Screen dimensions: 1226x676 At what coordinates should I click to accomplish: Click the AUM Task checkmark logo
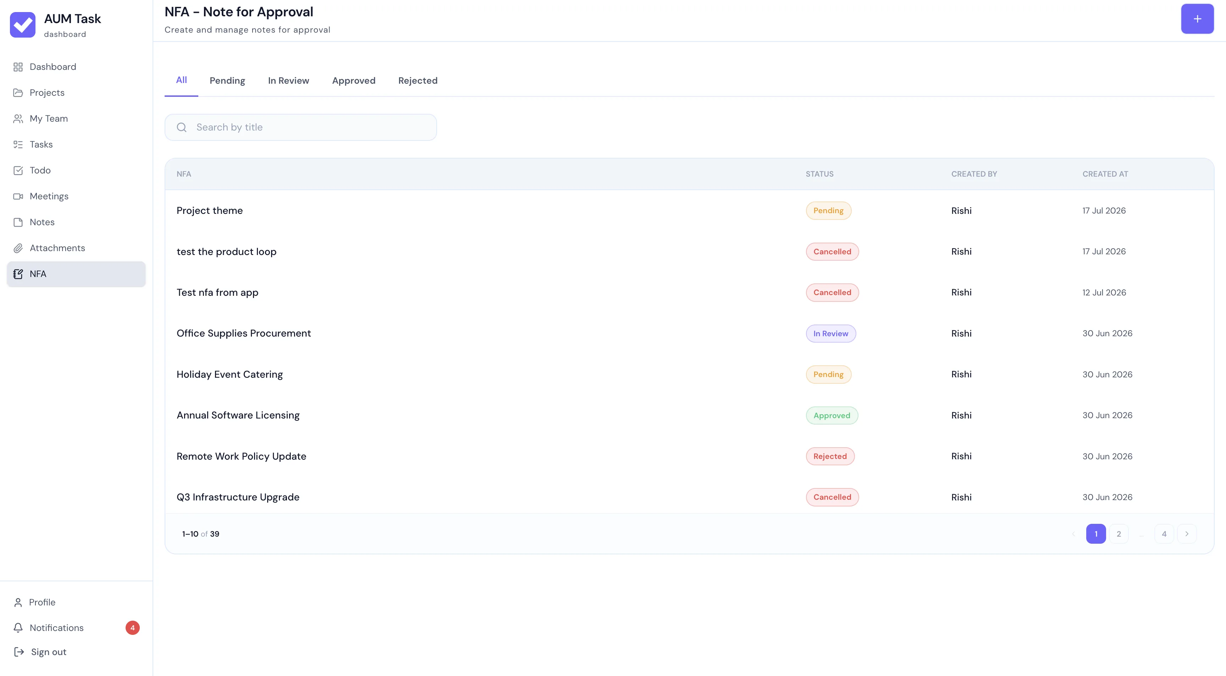[22, 25]
